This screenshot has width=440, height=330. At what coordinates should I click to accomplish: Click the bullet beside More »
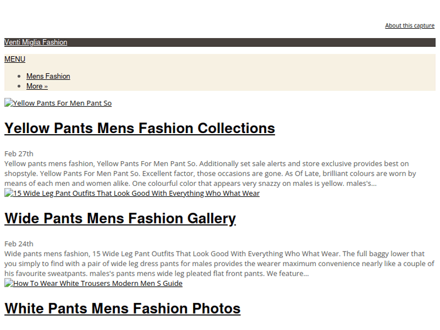[20, 86]
